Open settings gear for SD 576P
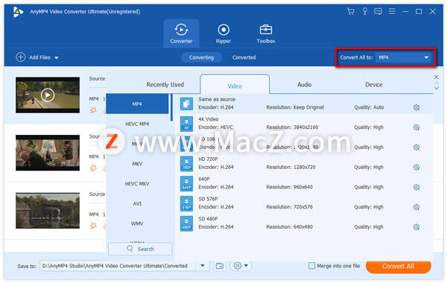Viewport: 447px width, 283px height. click(x=416, y=207)
